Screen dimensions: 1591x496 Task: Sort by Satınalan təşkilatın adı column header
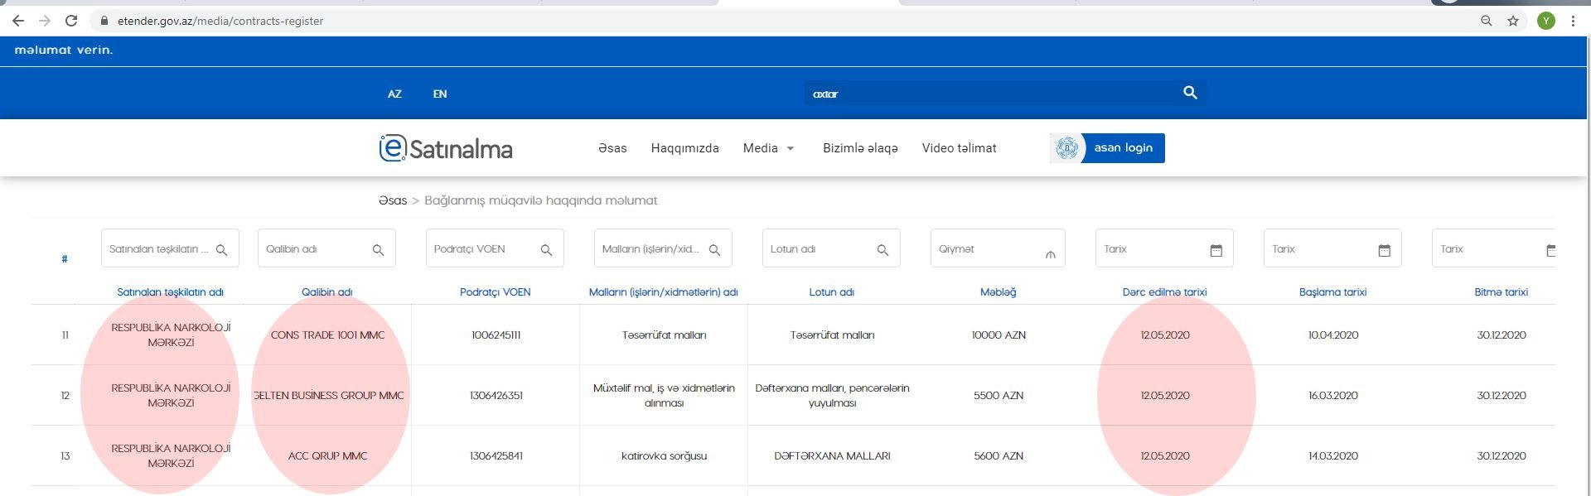click(x=170, y=292)
